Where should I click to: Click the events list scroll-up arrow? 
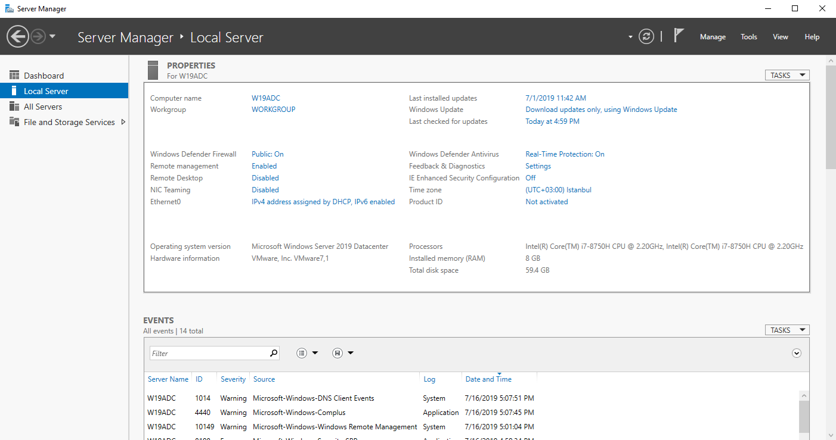[x=804, y=395]
